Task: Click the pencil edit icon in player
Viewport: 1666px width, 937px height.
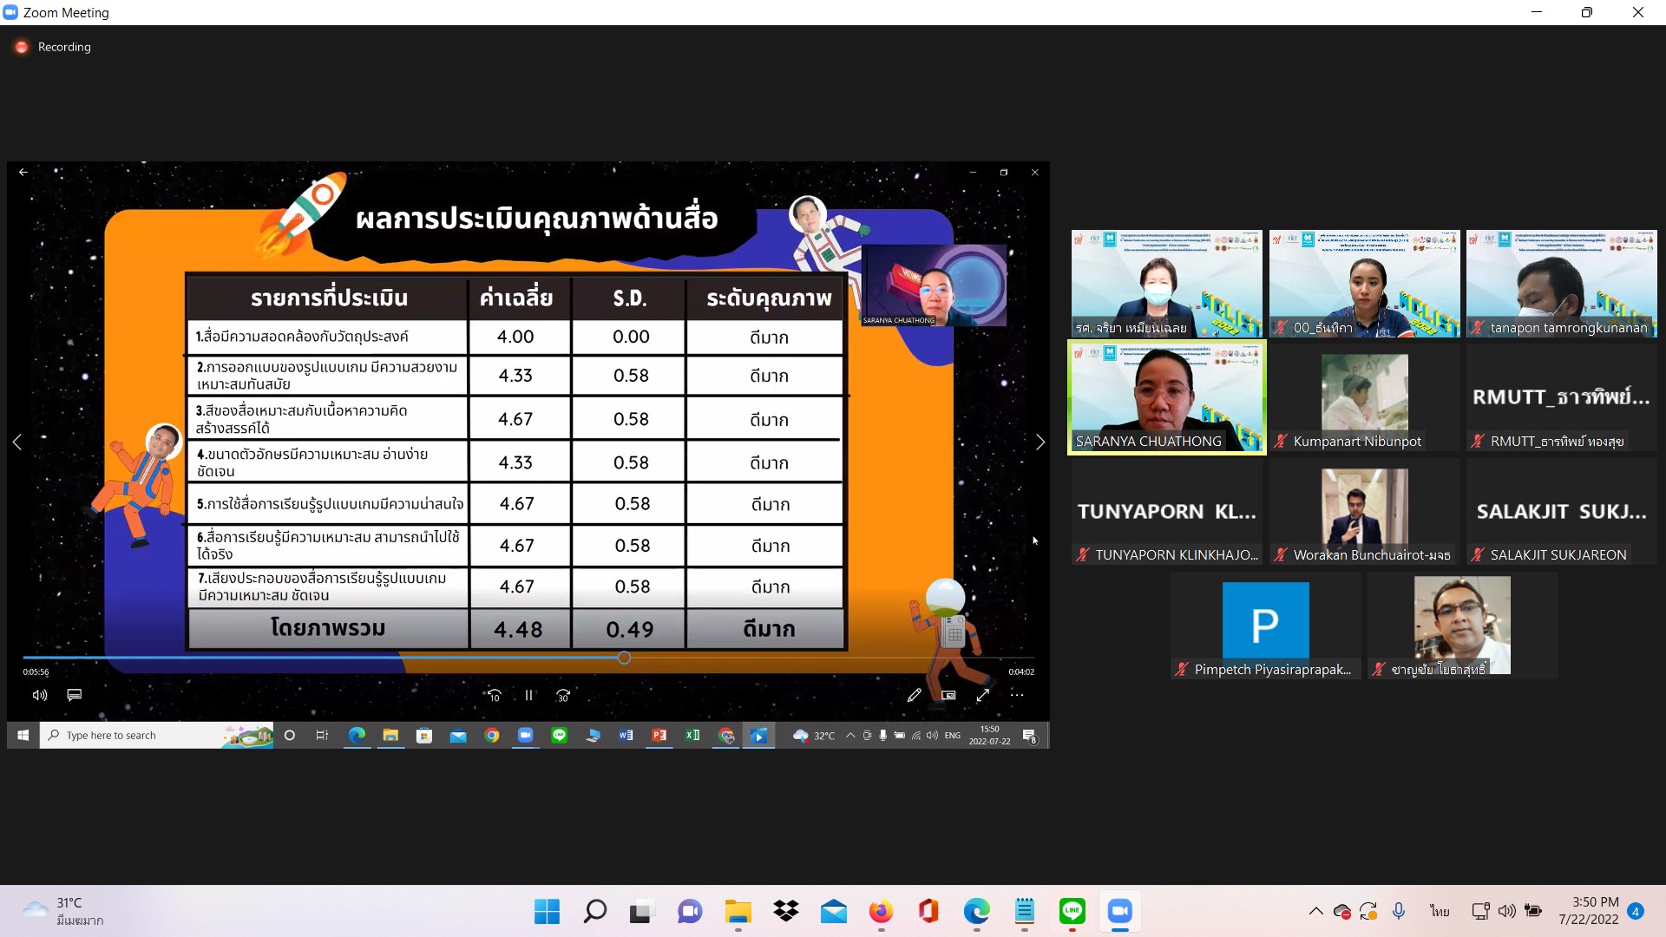Action: [x=914, y=695]
